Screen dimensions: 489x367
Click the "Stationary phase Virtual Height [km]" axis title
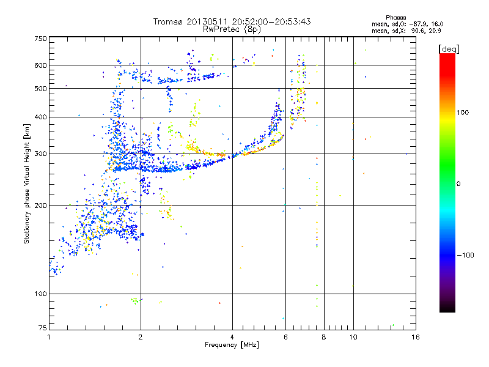pos(27,183)
